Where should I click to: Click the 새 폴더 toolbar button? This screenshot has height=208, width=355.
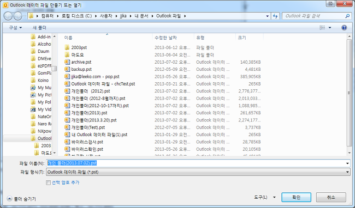click(x=39, y=28)
